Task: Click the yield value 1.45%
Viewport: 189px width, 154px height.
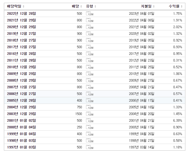Action: coord(178,114)
